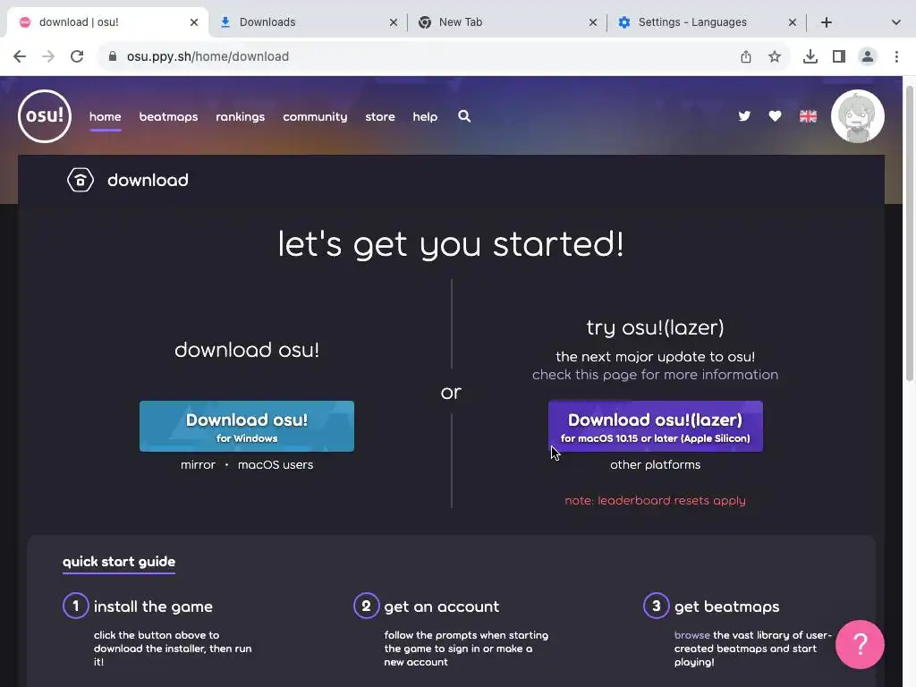Click note: leaderboard resets apply link

(x=656, y=501)
